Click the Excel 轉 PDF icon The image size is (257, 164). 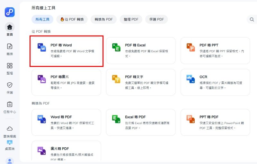tap(116, 119)
